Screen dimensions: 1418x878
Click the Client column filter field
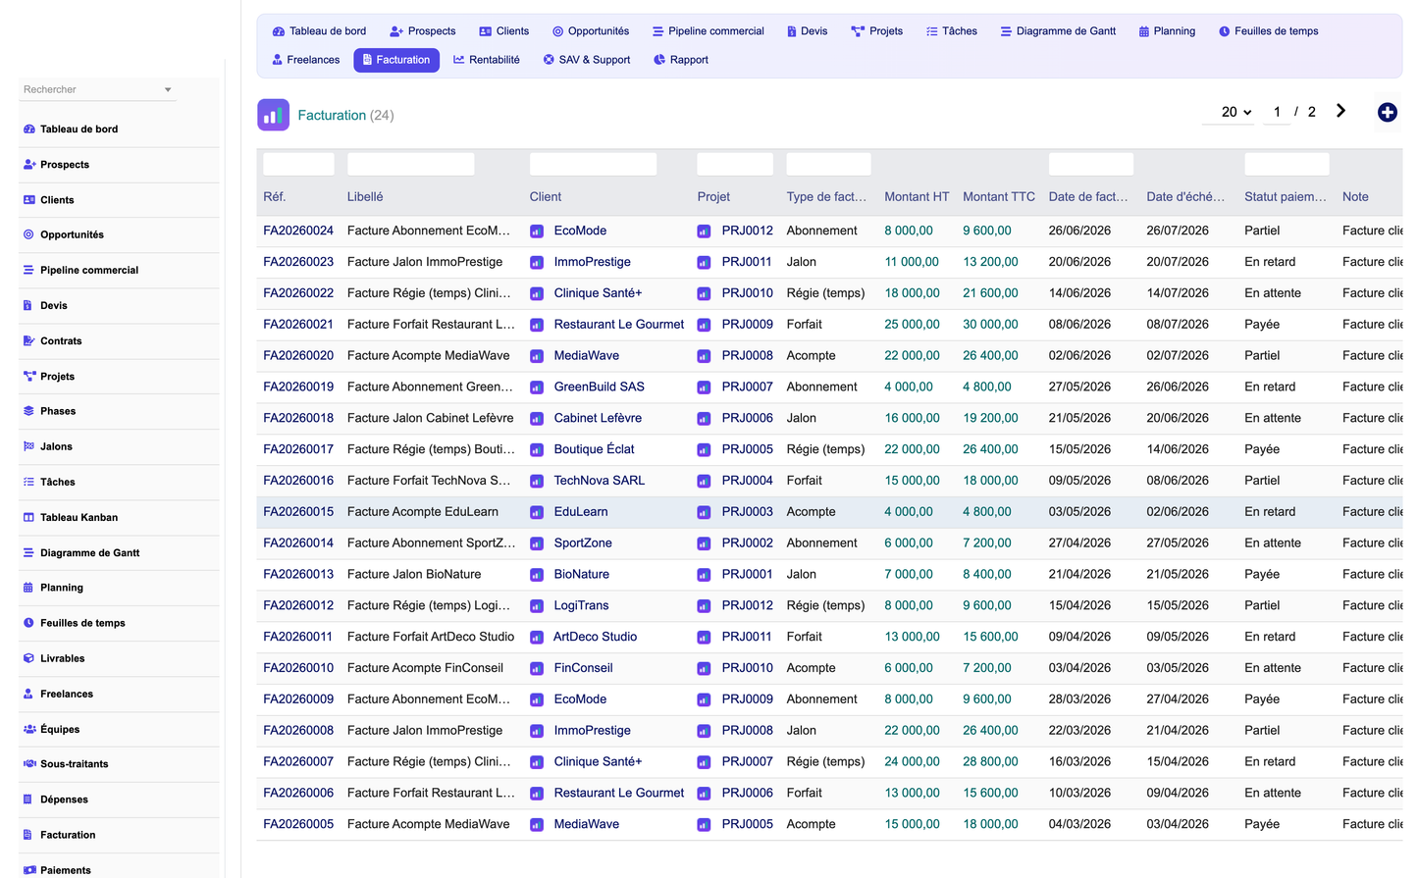[x=594, y=164]
